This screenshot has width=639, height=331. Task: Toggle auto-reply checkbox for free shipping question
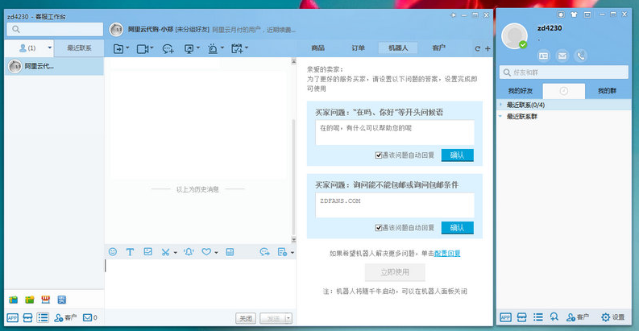(378, 228)
